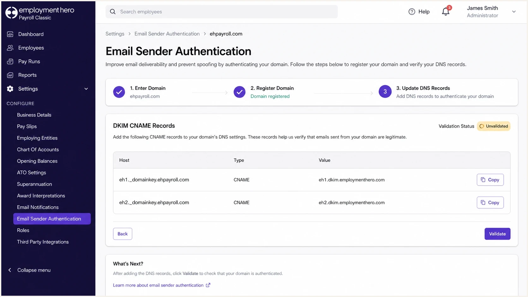Go to Award Interpretations
This screenshot has width=528, height=297.
pyautogui.click(x=41, y=196)
